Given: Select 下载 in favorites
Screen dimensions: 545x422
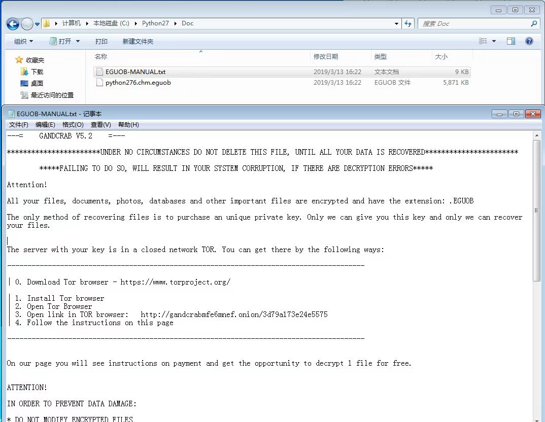Looking at the screenshot, I should pyautogui.click(x=32, y=72).
